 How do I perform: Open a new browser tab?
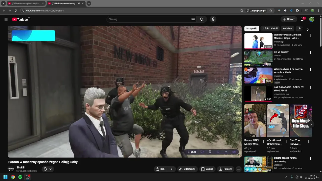89,4
